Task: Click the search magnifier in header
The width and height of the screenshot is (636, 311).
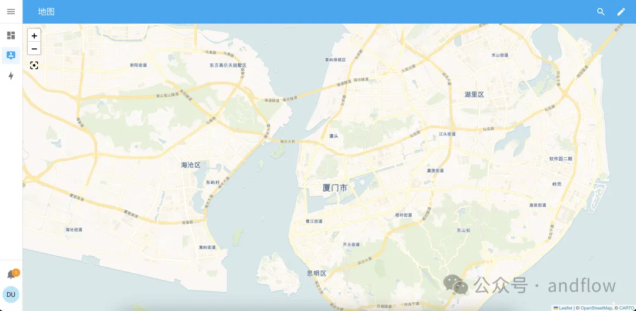Action: (x=601, y=12)
